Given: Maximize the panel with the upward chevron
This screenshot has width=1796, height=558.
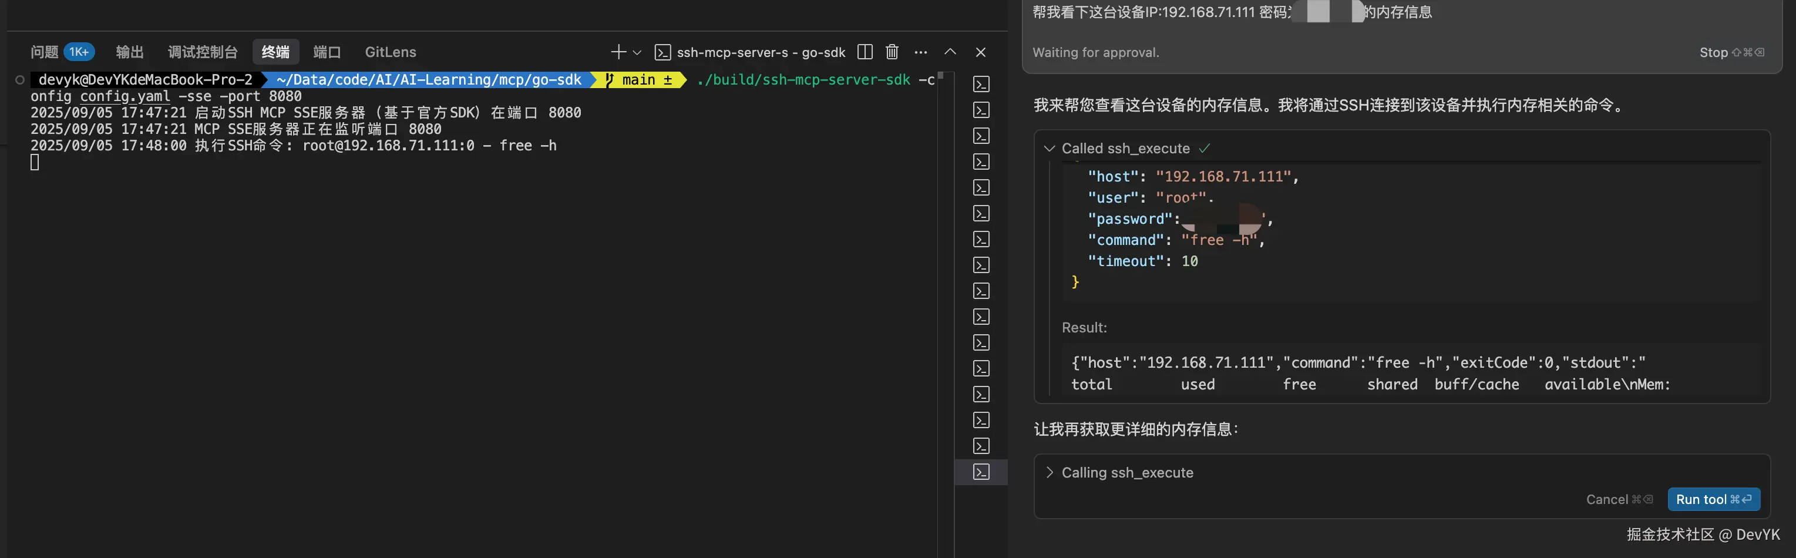Looking at the screenshot, I should (950, 52).
